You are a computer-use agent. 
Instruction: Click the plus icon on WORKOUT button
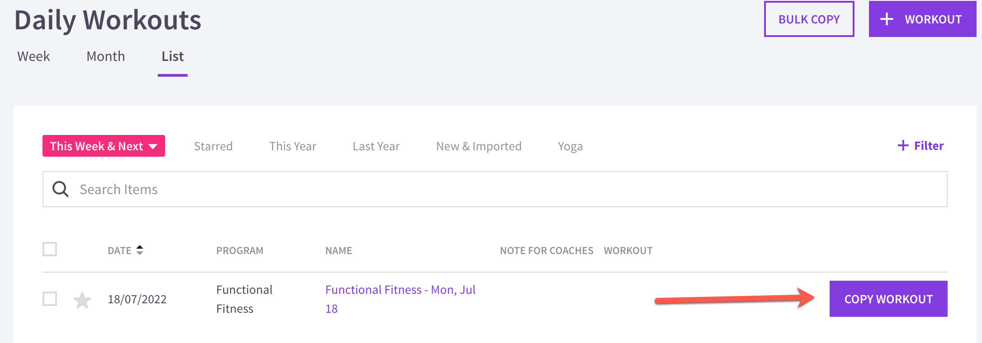coord(887,19)
